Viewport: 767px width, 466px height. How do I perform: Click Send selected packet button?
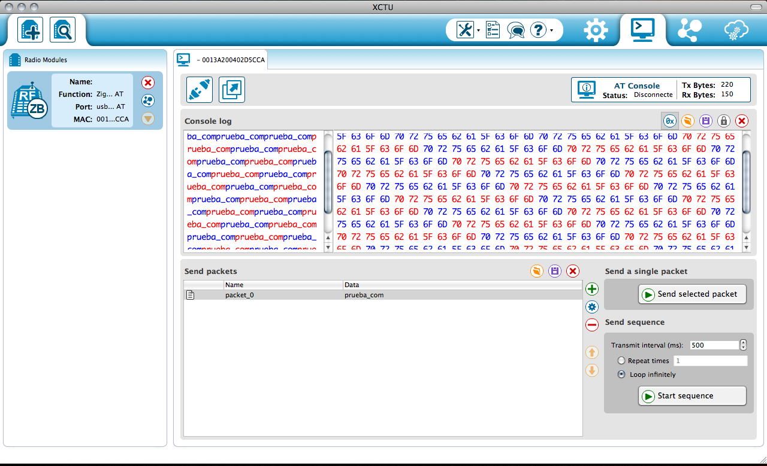click(692, 294)
